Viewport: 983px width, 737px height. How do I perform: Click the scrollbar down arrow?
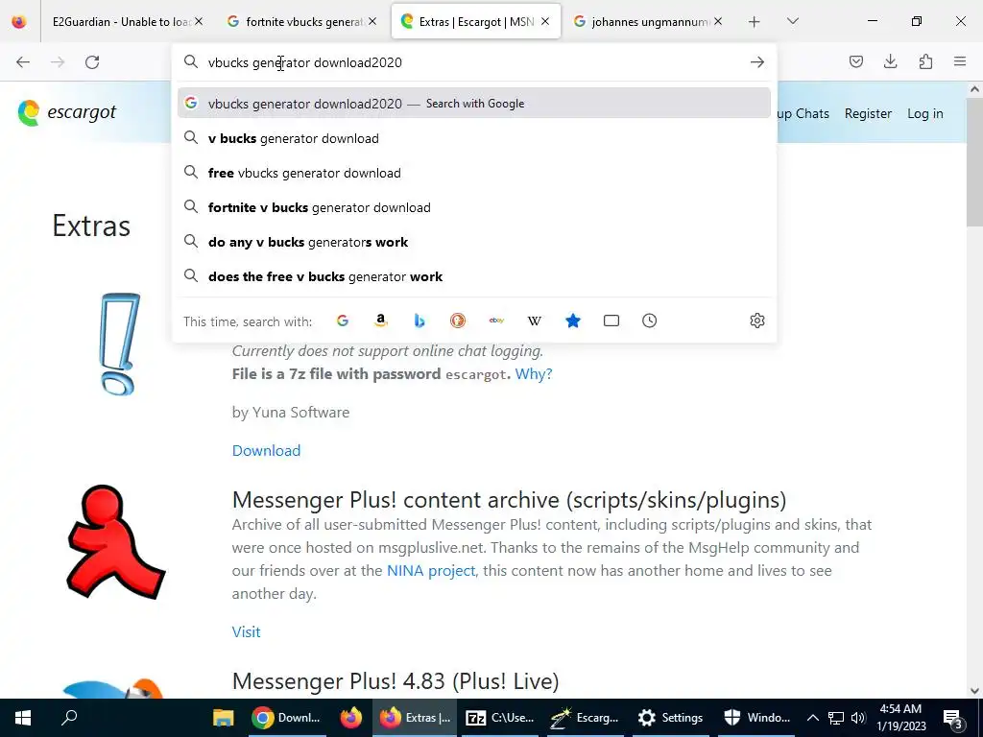pos(974,691)
